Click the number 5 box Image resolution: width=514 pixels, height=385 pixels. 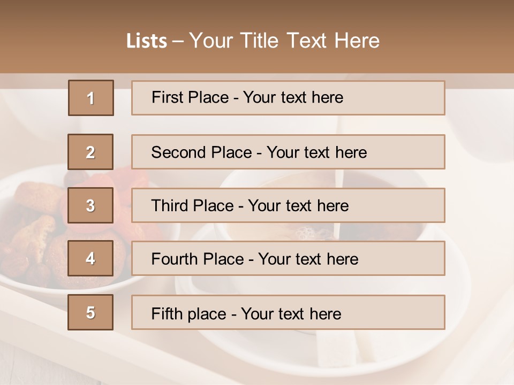[91, 312]
